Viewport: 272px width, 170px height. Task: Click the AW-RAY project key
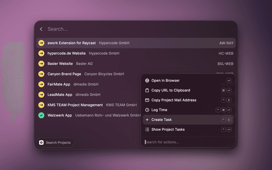coord(227,43)
